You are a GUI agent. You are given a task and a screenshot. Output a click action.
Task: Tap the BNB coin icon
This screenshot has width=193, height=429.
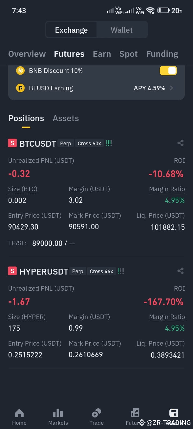tap(20, 71)
